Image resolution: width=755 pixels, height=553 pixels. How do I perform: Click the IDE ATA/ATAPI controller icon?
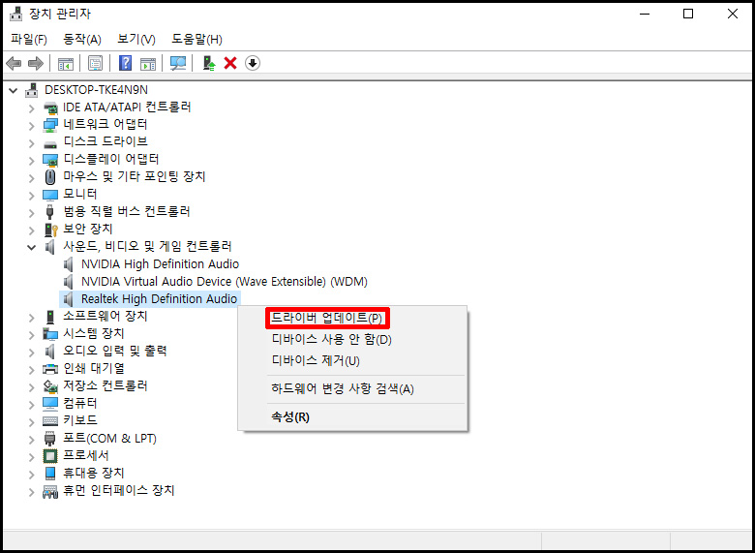click(50, 108)
